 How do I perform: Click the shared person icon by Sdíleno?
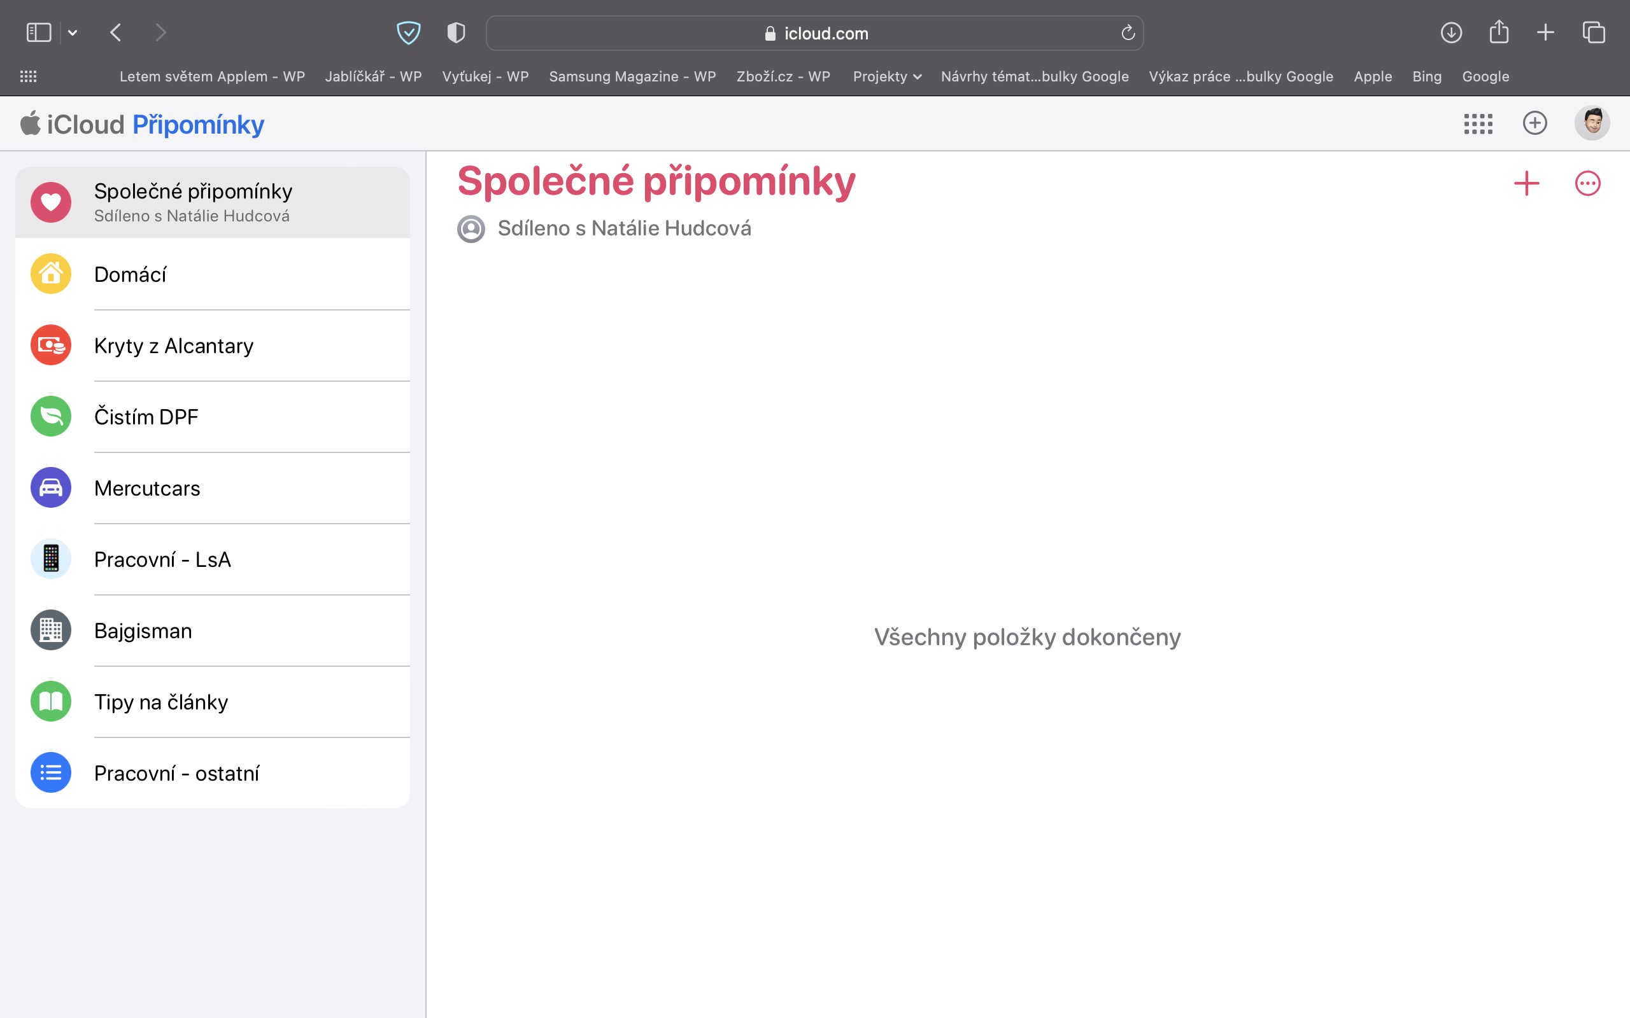pos(471,229)
